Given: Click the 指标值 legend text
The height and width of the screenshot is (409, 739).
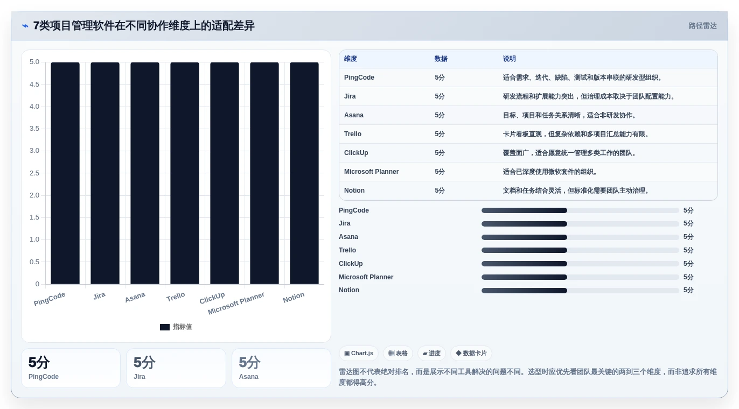Looking at the screenshot, I should 183,327.
